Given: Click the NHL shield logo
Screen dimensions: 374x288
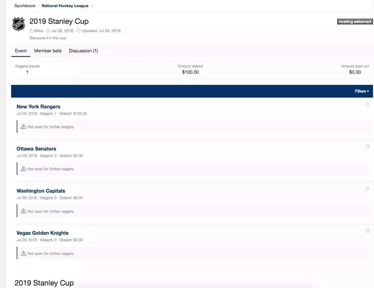Looking at the screenshot, I should (18, 24).
